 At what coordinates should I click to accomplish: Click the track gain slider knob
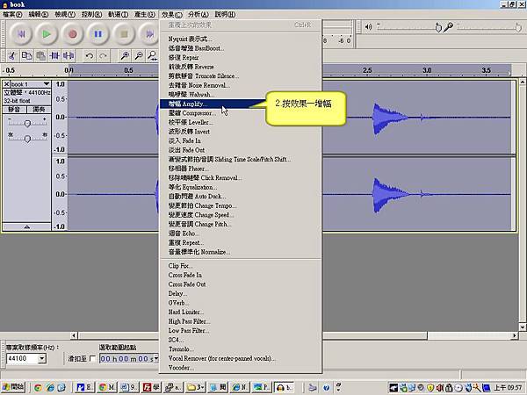click(x=27, y=124)
